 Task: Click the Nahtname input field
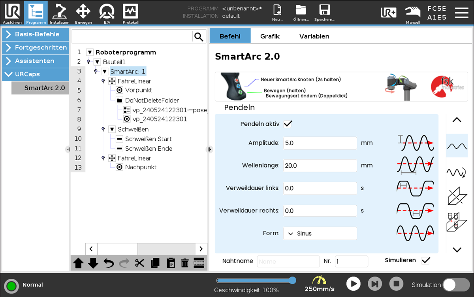288,261
